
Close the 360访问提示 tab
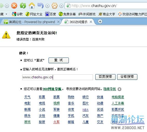point(91,22)
